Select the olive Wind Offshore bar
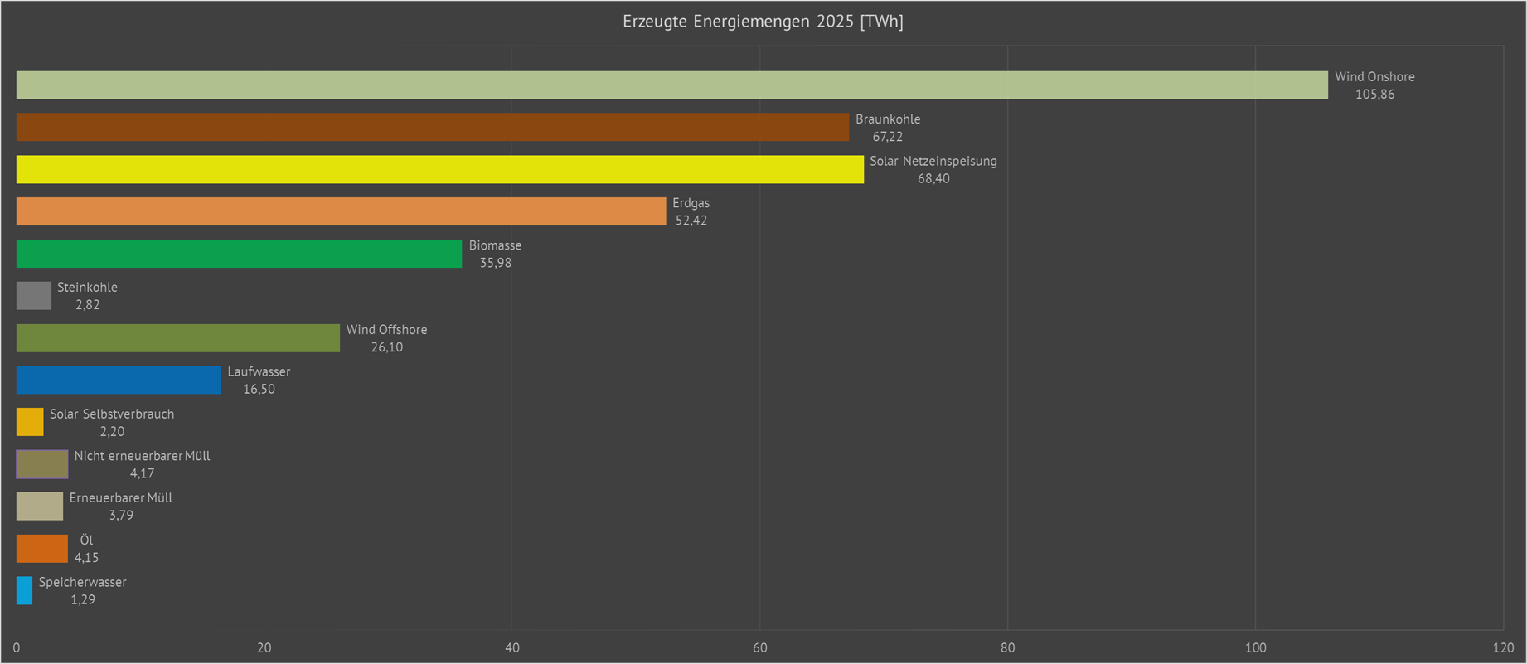Screen dimensions: 1527x664 pyautogui.click(x=177, y=338)
